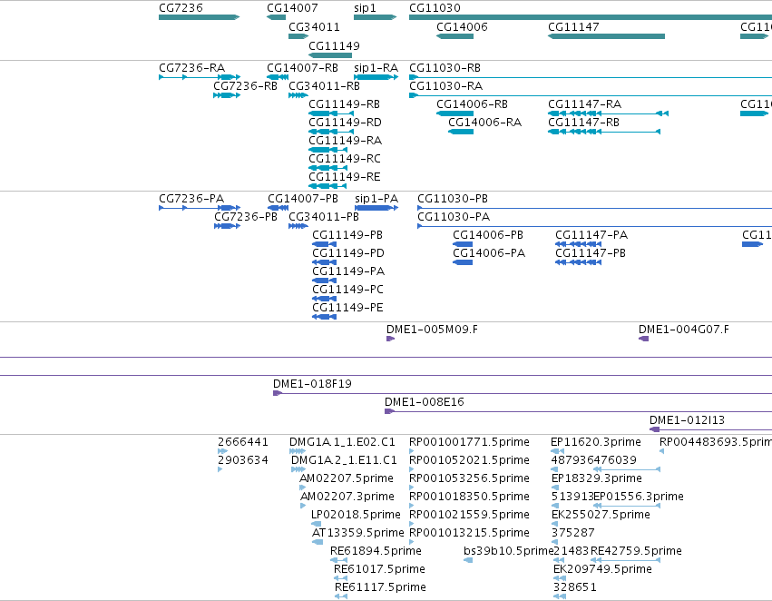Select the CG7236-PA protein label
This screenshot has height=601, width=772.
click(191, 199)
